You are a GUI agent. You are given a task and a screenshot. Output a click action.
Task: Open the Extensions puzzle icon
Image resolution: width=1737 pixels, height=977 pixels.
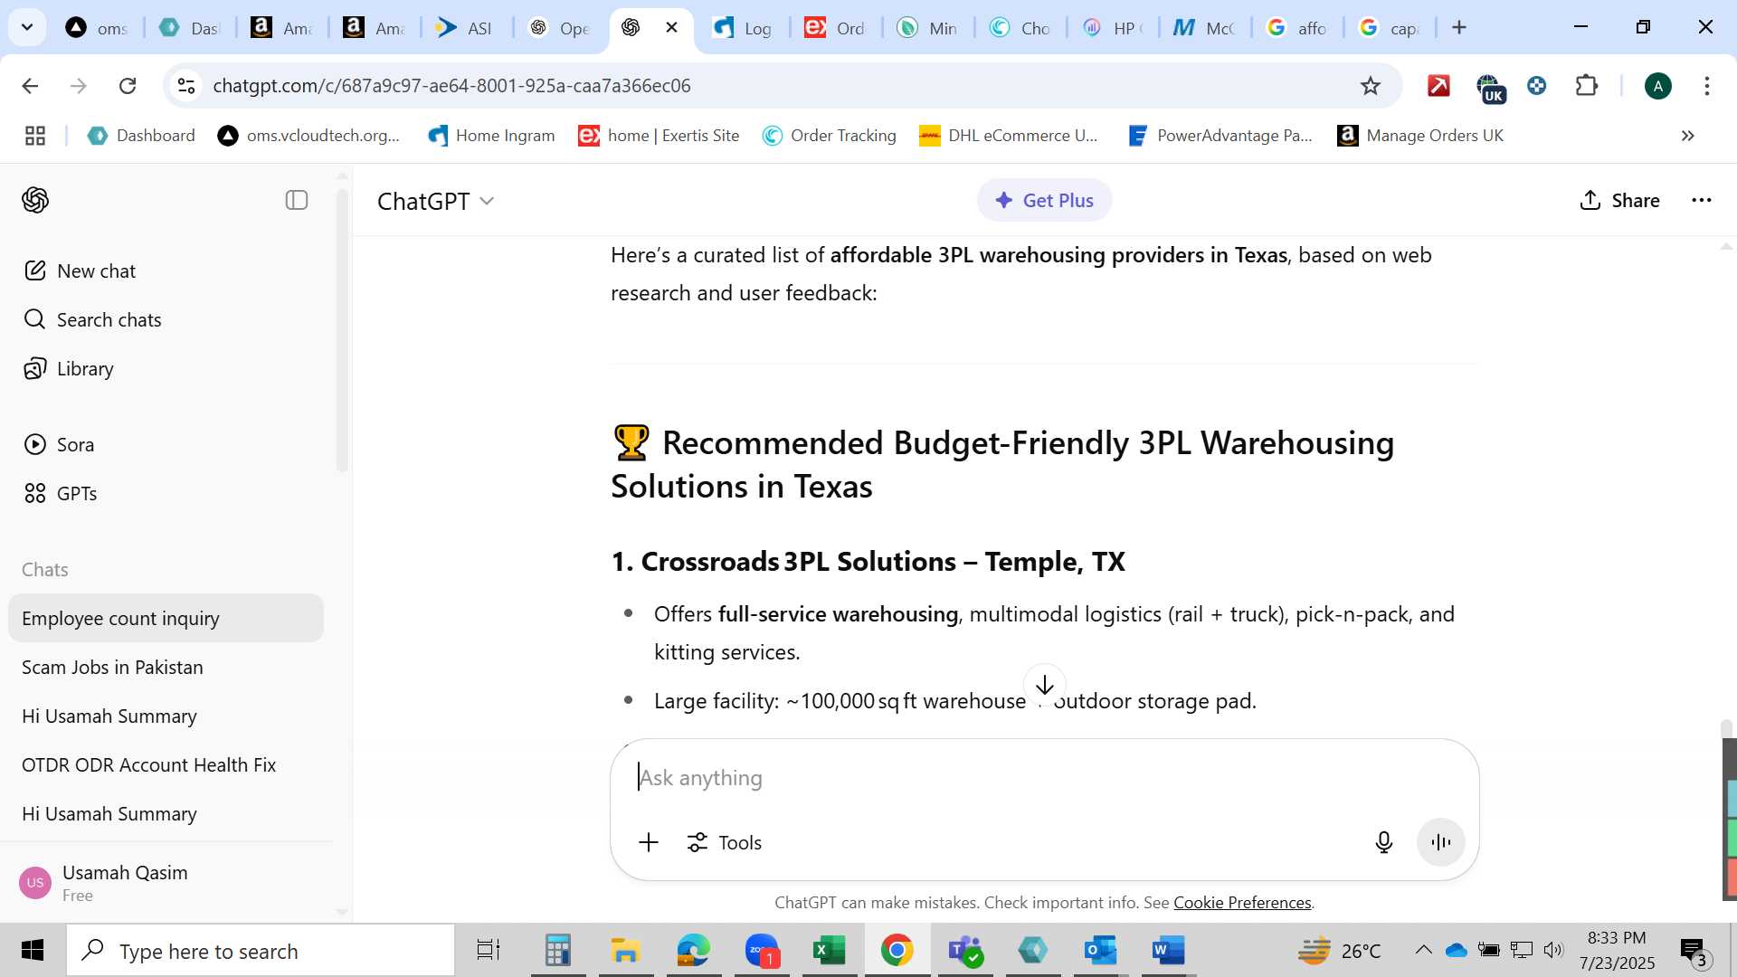coord(1587,86)
